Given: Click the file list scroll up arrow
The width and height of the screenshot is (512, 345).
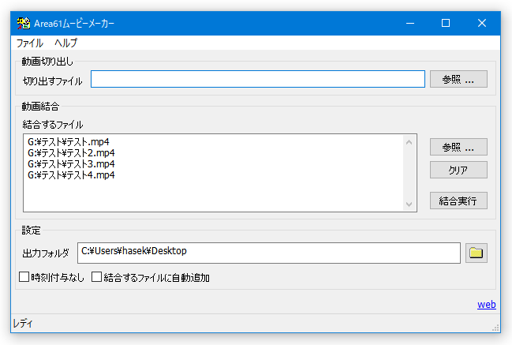Looking at the screenshot, I should [409, 142].
